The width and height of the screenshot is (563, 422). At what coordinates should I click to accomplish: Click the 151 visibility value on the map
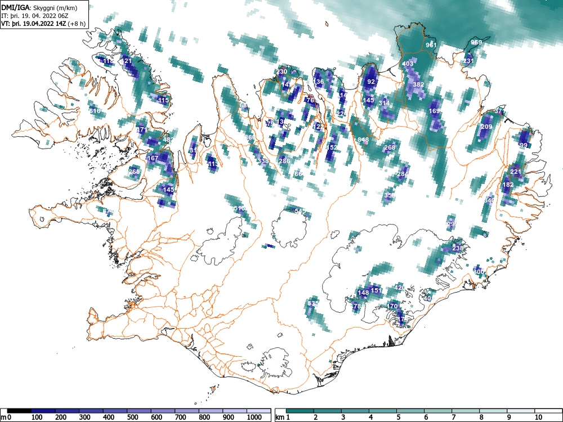coord(376,290)
